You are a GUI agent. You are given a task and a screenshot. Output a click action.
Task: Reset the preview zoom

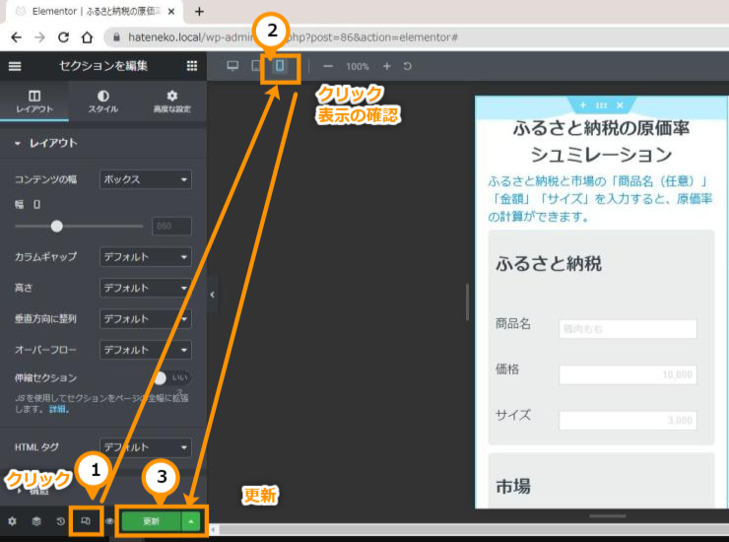tap(407, 66)
